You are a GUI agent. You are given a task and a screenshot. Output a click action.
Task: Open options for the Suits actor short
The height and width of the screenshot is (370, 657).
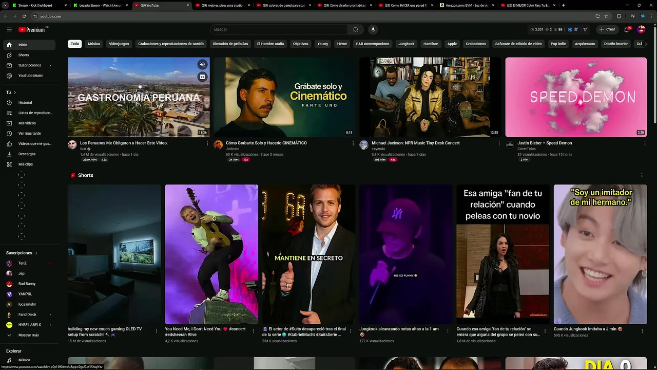[x=351, y=331]
